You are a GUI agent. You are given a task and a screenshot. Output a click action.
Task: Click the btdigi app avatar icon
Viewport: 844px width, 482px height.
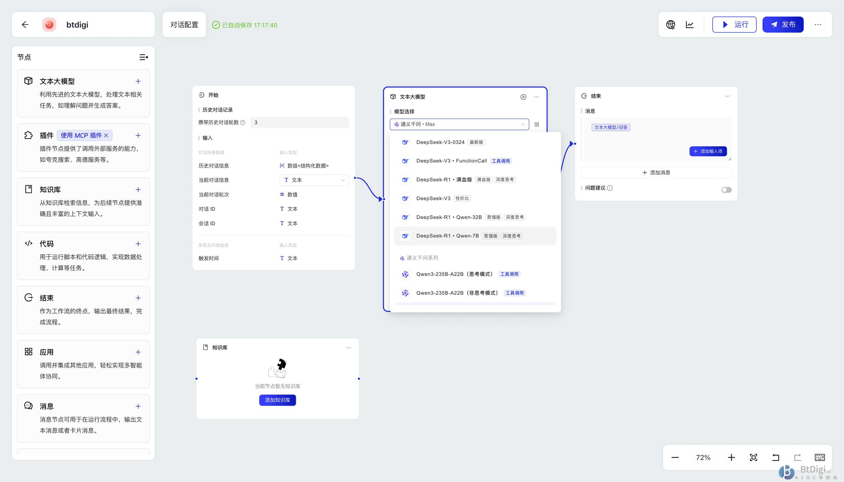click(x=49, y=25)
